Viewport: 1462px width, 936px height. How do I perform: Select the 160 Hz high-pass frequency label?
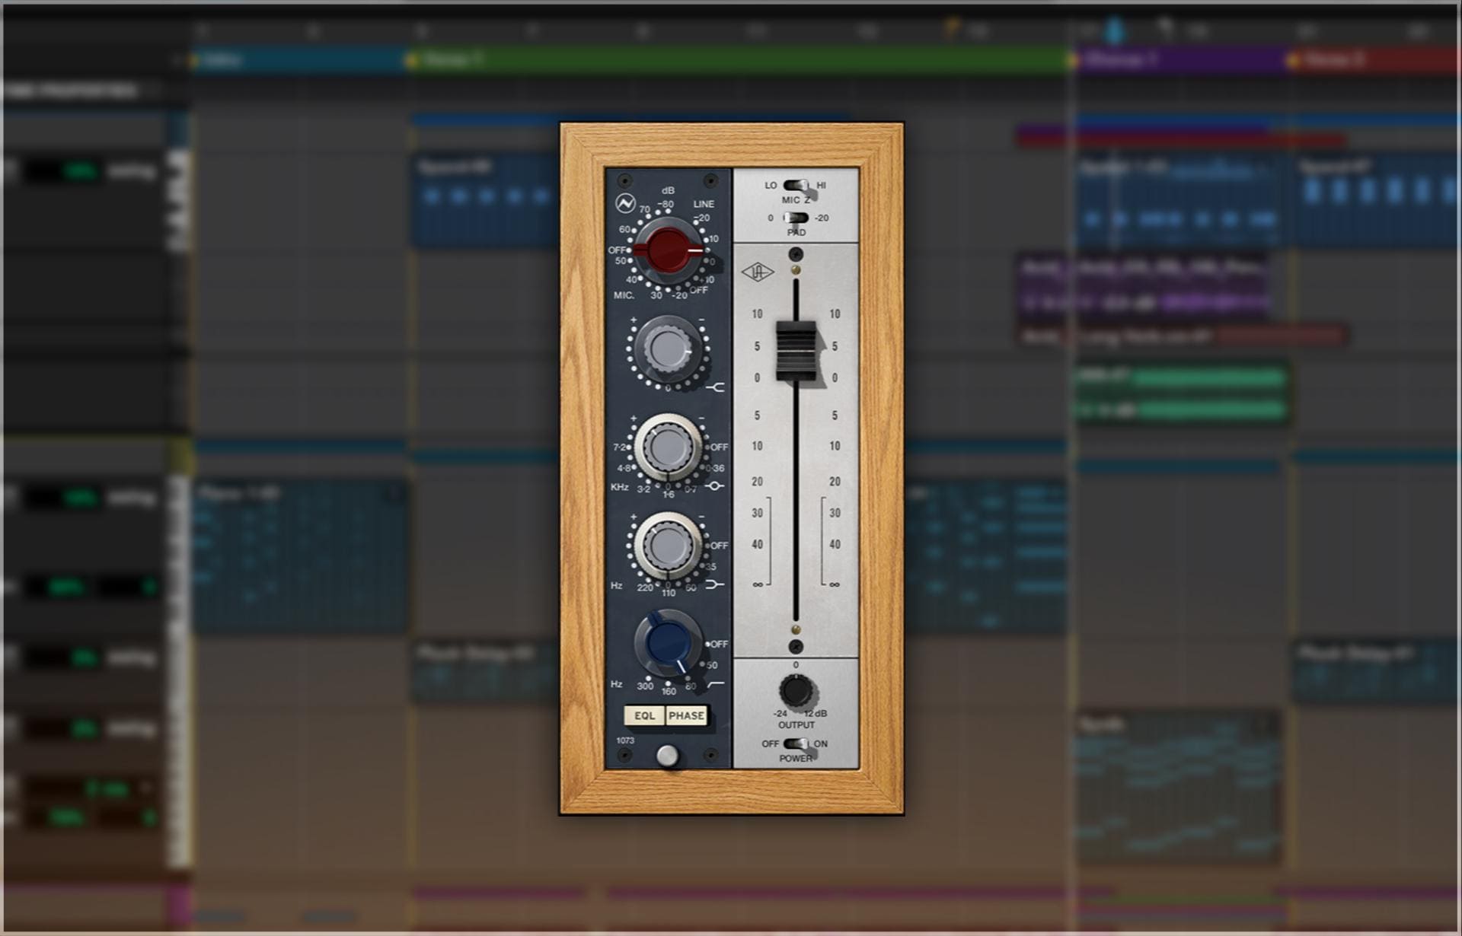click(669, 692)
